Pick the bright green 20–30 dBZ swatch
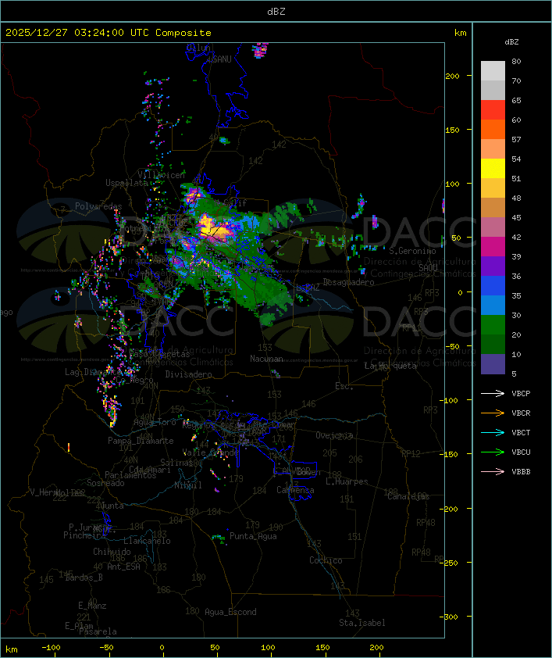Viewport: 552px width, 658px height. pos(493,325)
